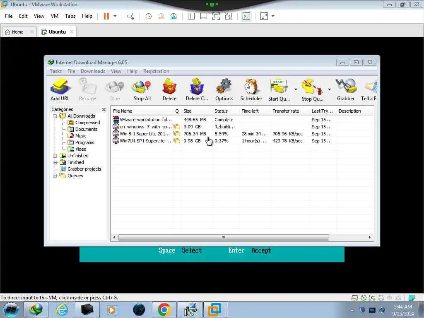The width and height of the screenshot is (424, 318).
Task: Click the Delete Completed toolbar icon
Action: pos(197,89)
